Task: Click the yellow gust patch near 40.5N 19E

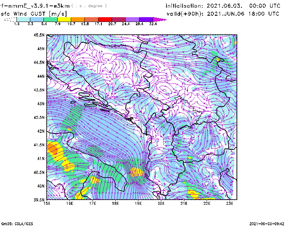Action: click(x=137, y=172)
